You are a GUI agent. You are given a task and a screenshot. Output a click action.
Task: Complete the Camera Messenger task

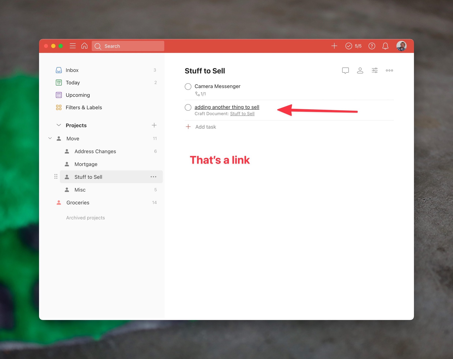(188, 87)
